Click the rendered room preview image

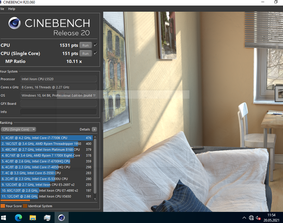[x=193, y=112]
